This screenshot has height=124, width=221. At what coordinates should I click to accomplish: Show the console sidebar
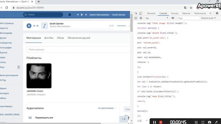pyautogui.click(x=136, y=18)
